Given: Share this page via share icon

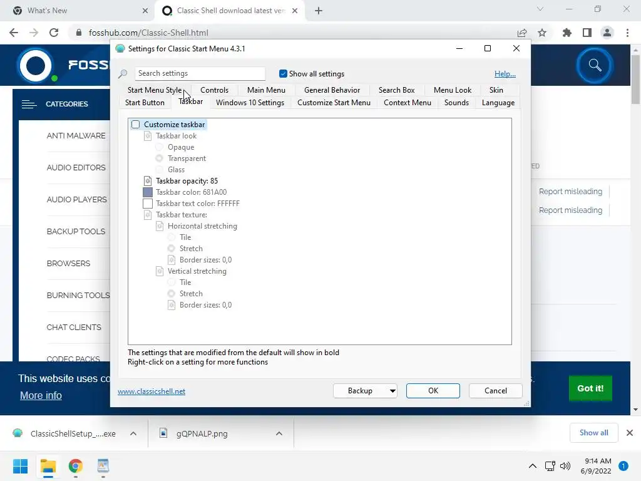Looking at the screenshot, I should (x=522, y=33).
